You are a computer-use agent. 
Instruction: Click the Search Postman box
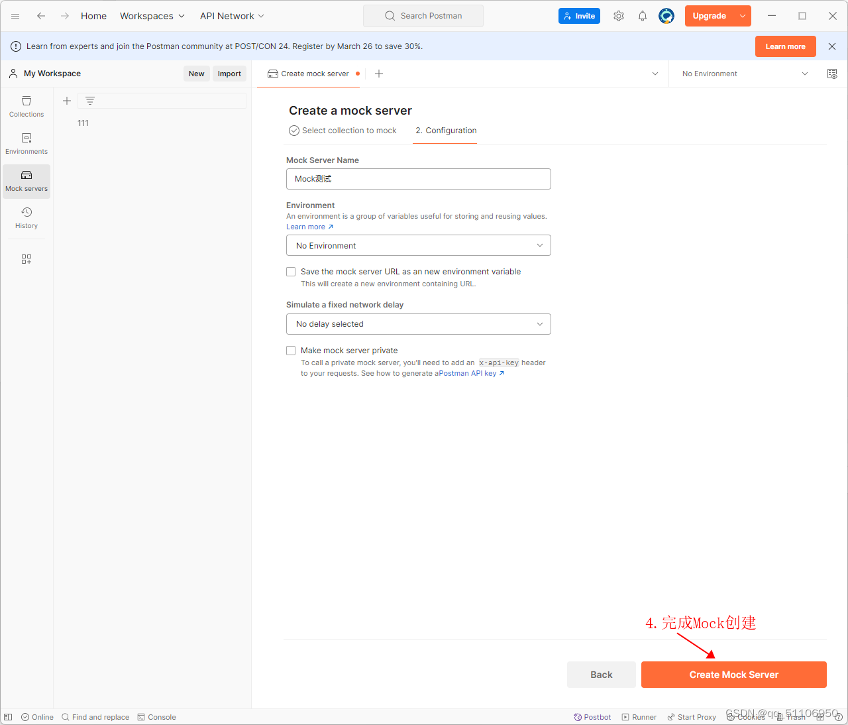[423, 16]
